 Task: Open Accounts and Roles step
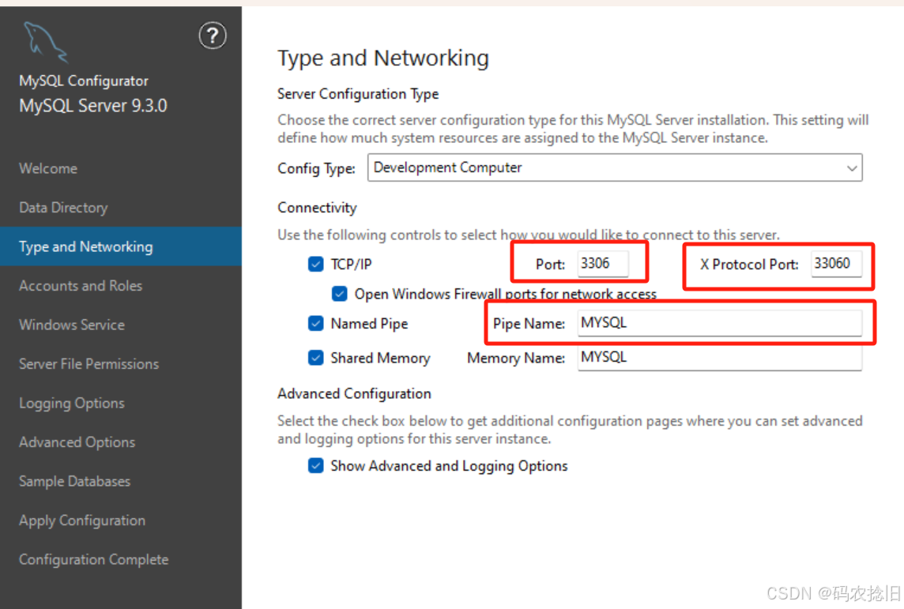81,286
